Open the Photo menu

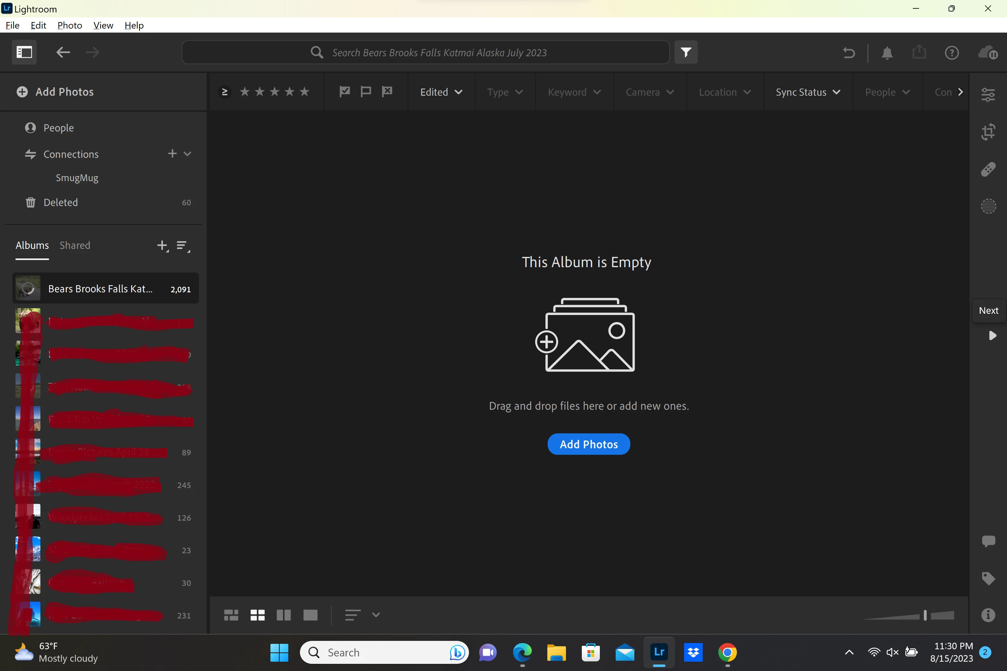[x=69, y=25]
